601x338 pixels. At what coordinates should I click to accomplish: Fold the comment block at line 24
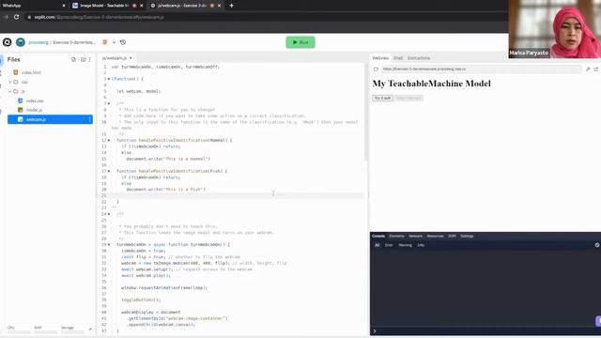point(109,214)
